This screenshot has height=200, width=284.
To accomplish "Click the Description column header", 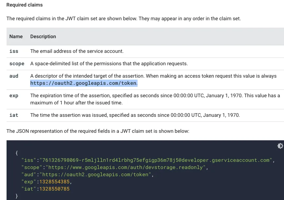I will click(43, 37).
